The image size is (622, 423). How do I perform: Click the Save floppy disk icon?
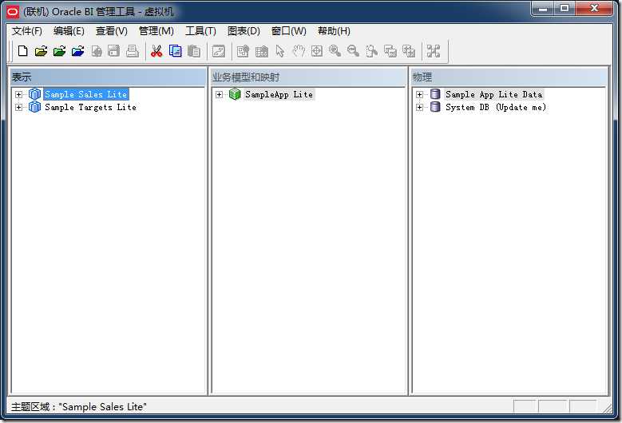(114, 51)
